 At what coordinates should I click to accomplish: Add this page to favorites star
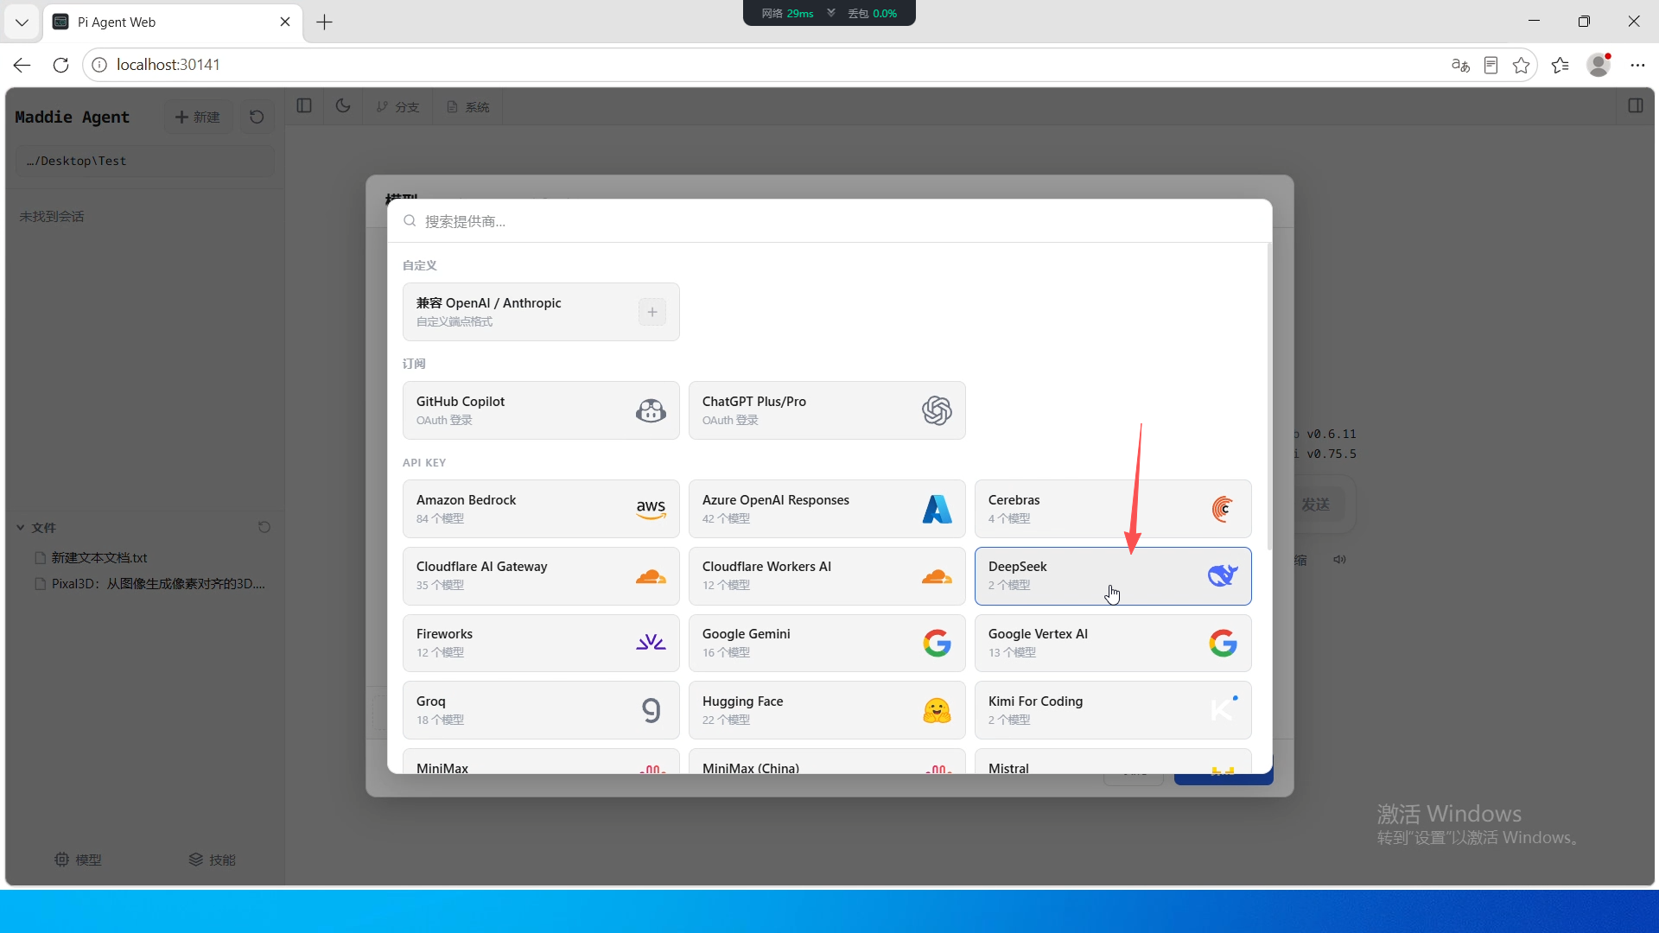1522,65
